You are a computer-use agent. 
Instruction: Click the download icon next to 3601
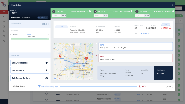140,87
